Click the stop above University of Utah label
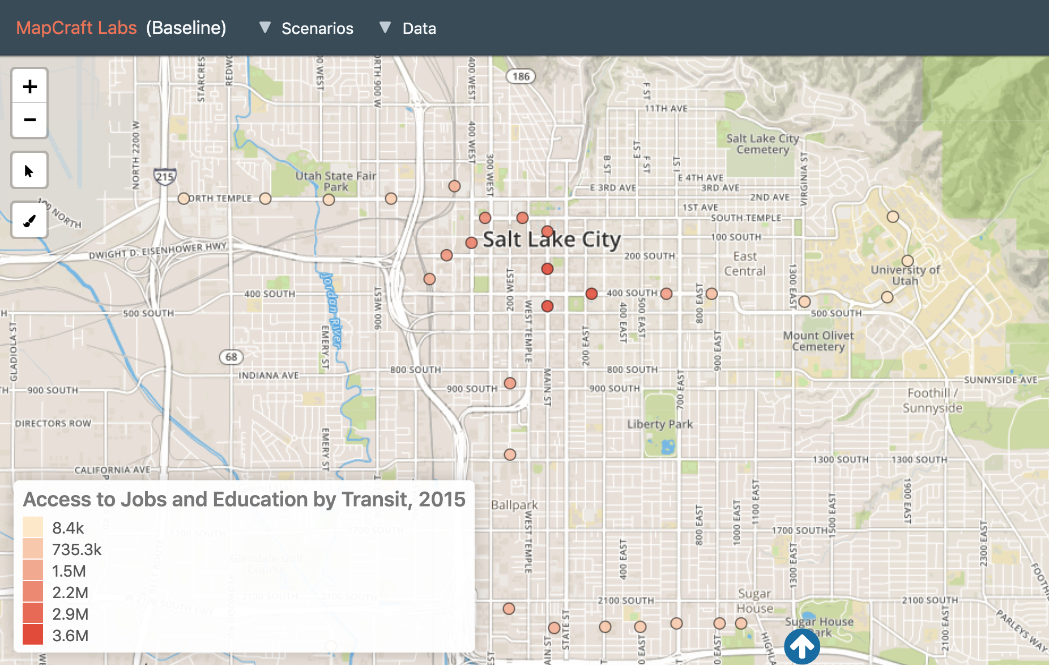Image resolution: width=1049 pixels, height=665 pixels. pyautogui.click(x=907, y=261)
